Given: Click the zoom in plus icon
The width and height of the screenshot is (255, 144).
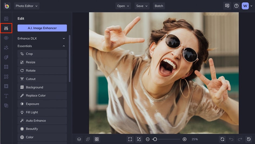Looking at the screenshot, I should point(184,139).
